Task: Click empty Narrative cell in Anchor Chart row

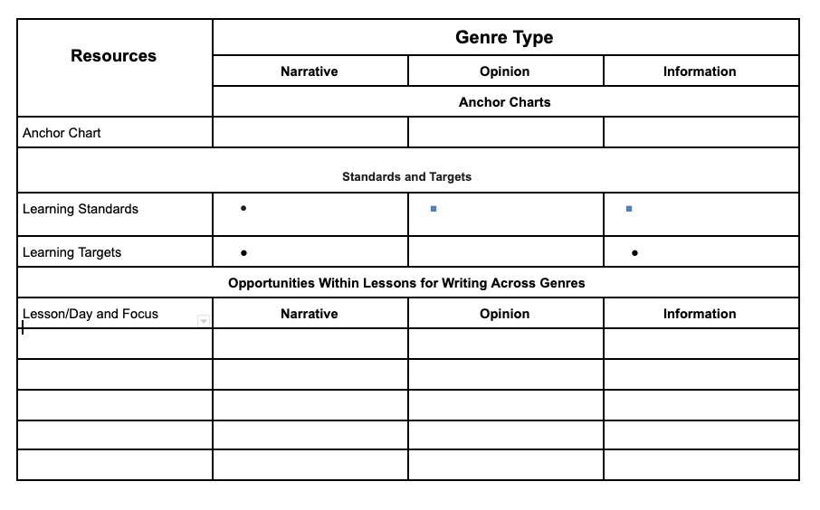Action: tap(310, 133)
